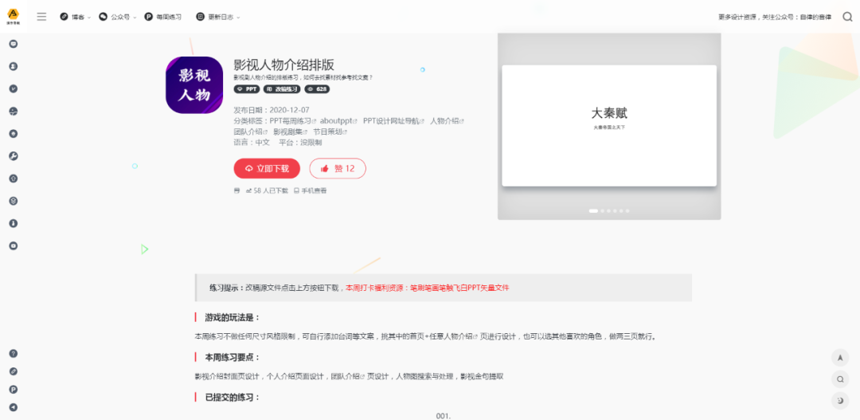Screen dimensions: 860x420
Task: Click the 大秦赋 slide preview
Action: 609,125
